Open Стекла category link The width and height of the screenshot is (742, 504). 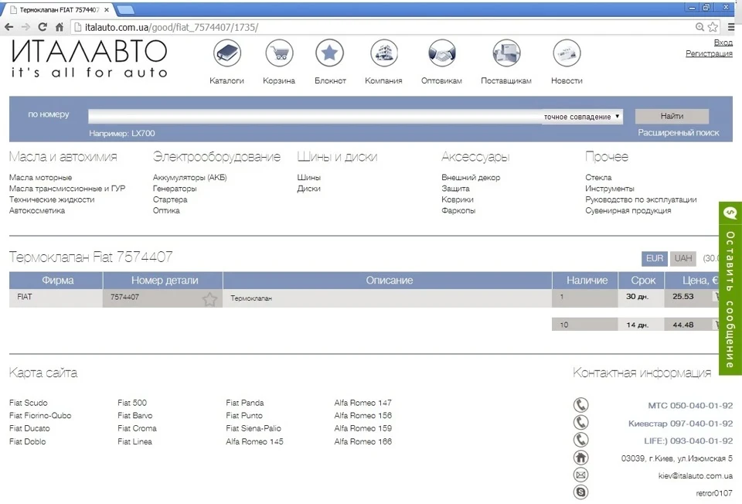(x=598, y=178)
